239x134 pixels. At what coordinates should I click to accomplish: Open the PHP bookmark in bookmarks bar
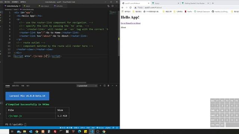151,12
